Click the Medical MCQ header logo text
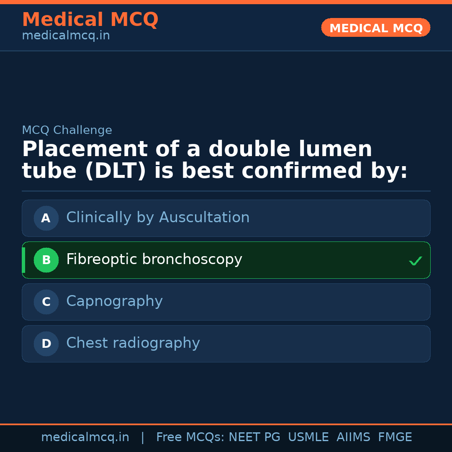Screen dimensions: 452x452 90,20
